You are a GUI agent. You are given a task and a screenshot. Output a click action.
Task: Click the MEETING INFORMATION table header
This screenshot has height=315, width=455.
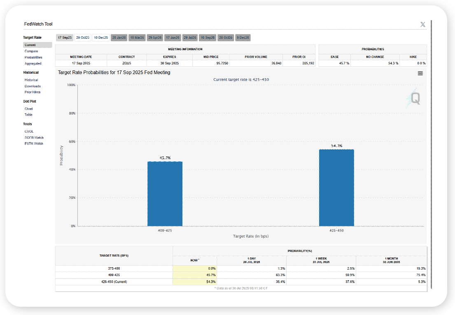(x=185, y=49)
